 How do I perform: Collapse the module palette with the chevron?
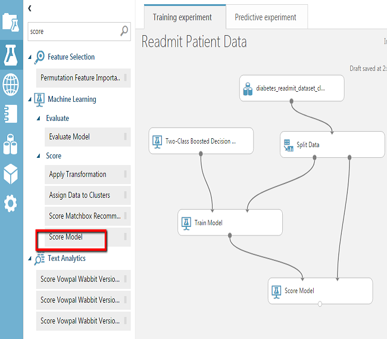30,8
